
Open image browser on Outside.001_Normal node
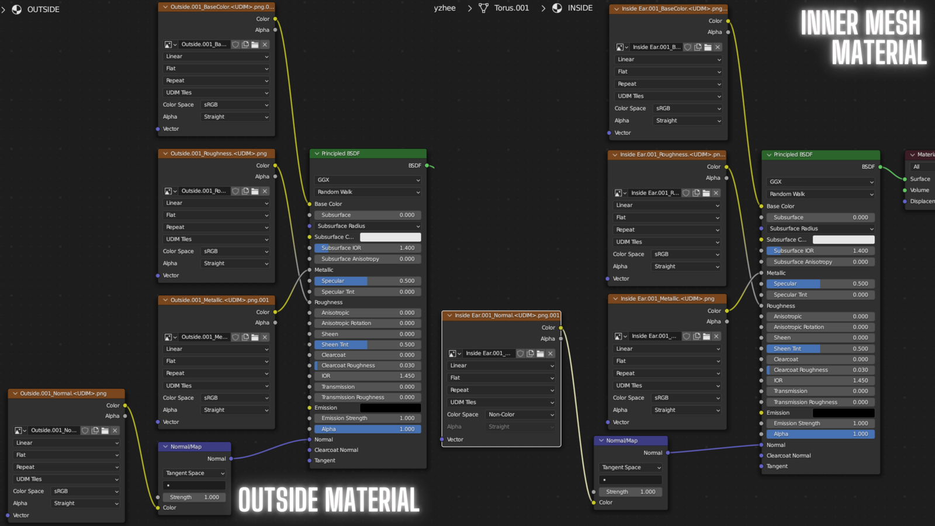(x=20, y=431)
